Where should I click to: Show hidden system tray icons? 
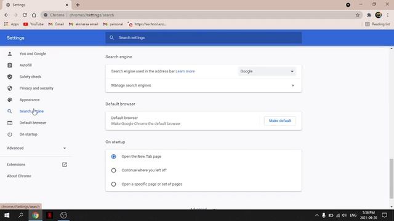317,215
